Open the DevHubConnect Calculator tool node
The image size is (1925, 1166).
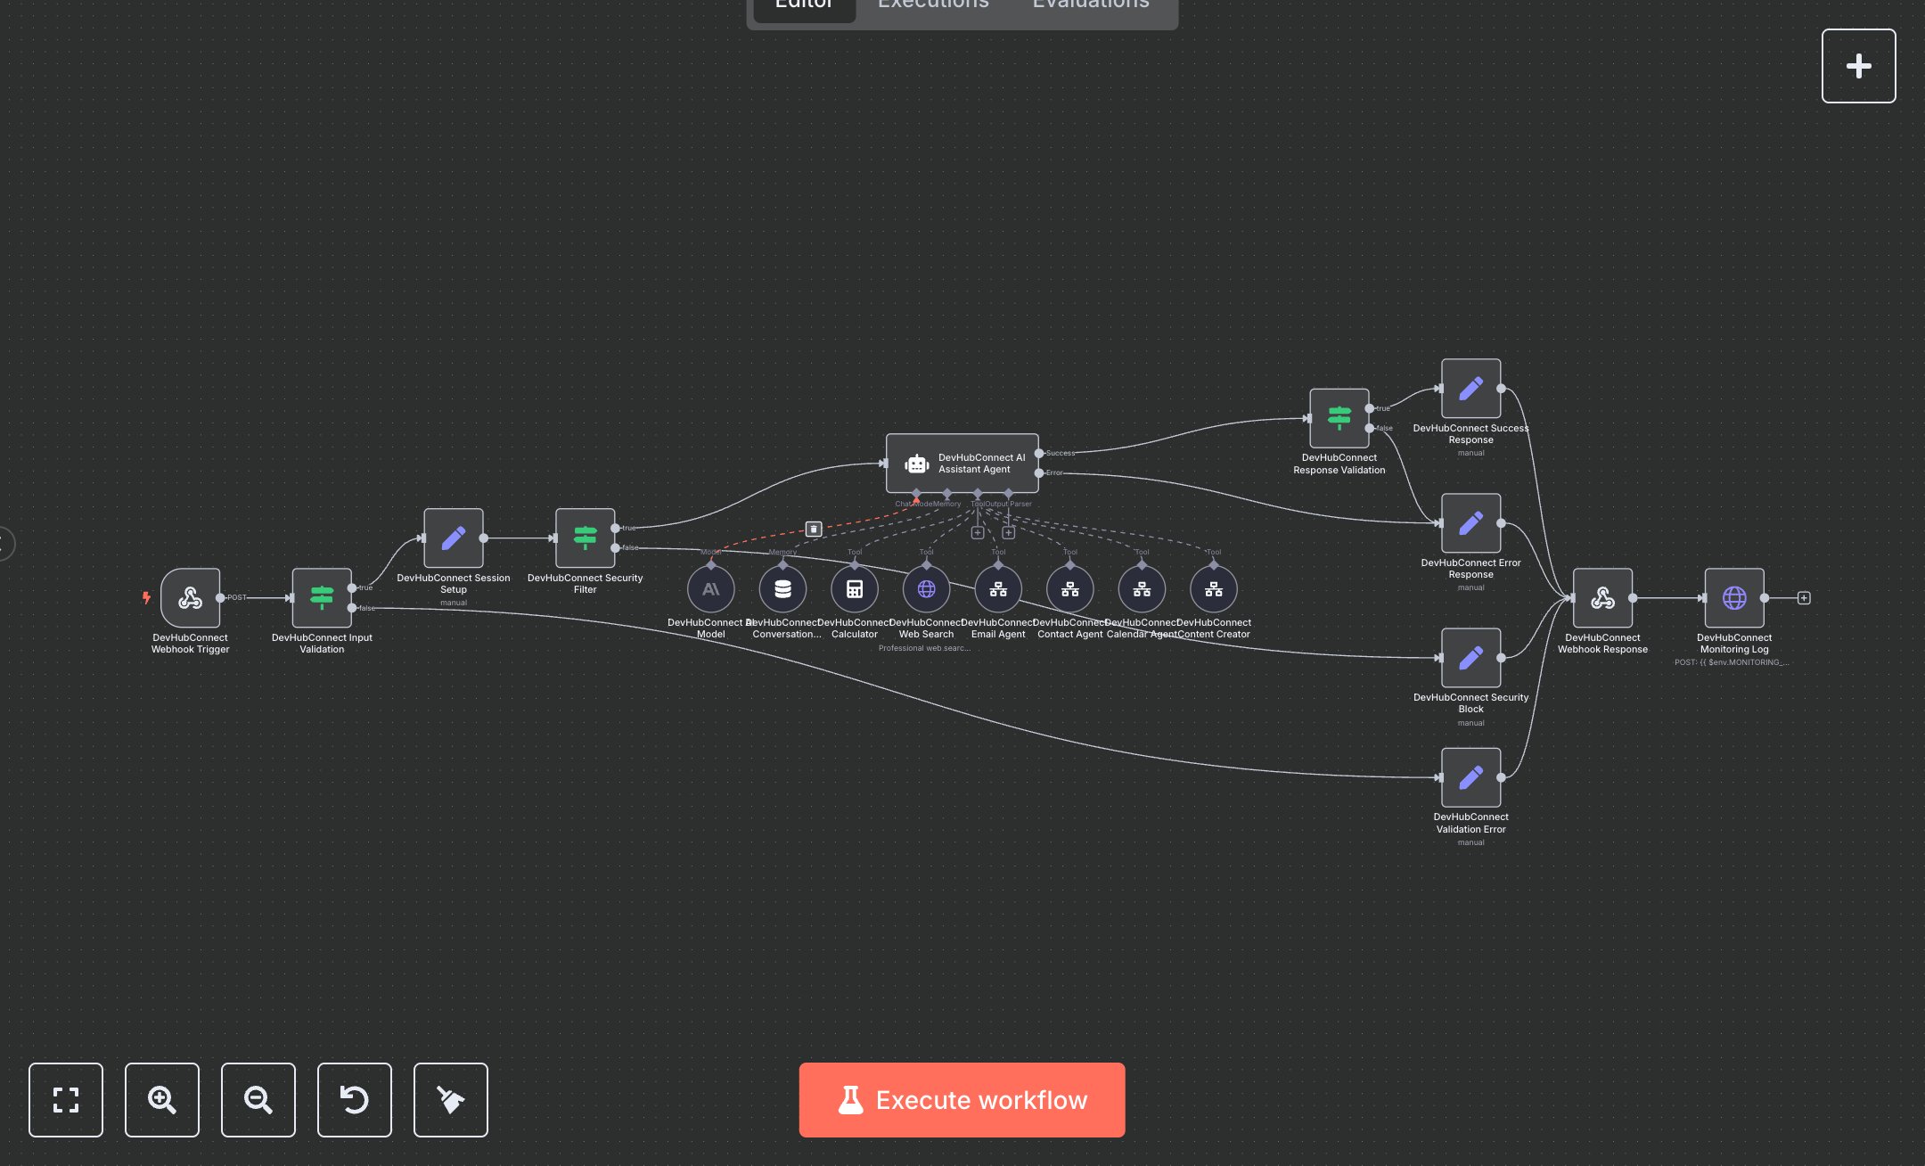click(x=855, y=588)
